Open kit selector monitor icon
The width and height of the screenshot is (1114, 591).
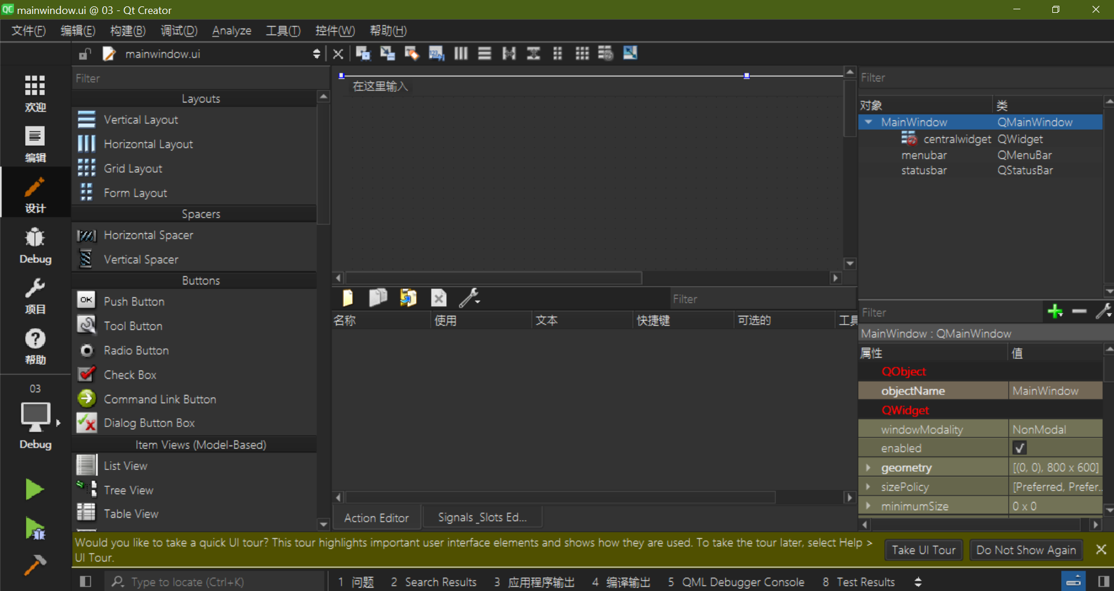[x=35, y=417]
